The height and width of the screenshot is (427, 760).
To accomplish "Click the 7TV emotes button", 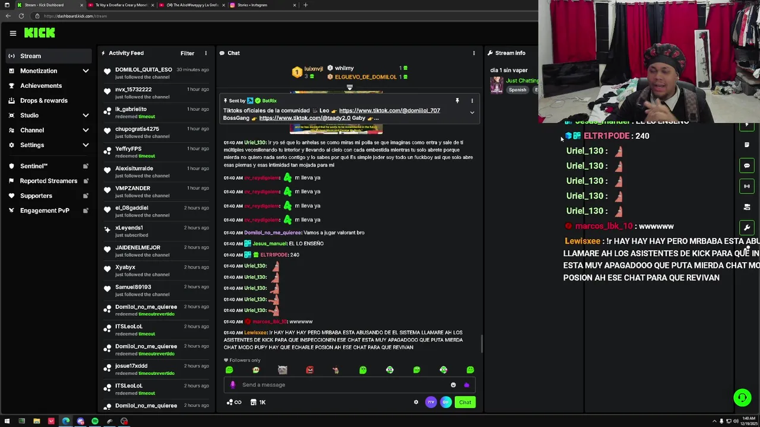I will (x=430, y=402).
